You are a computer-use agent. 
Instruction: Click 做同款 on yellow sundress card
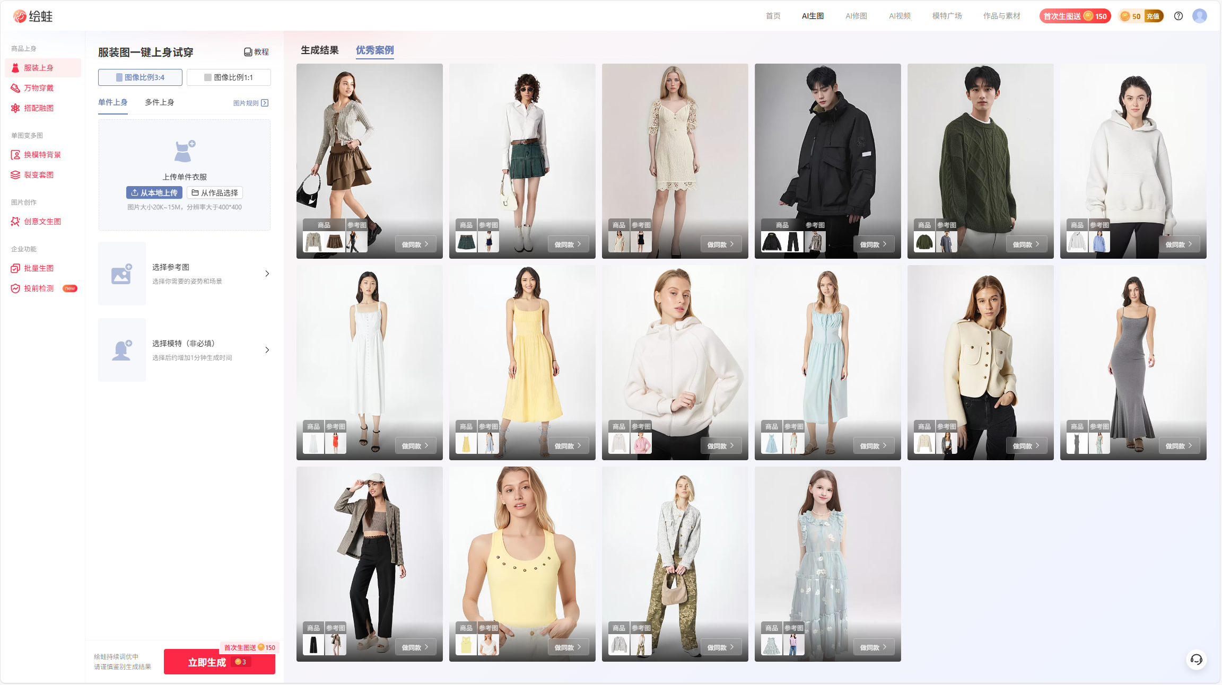[569, 446]
